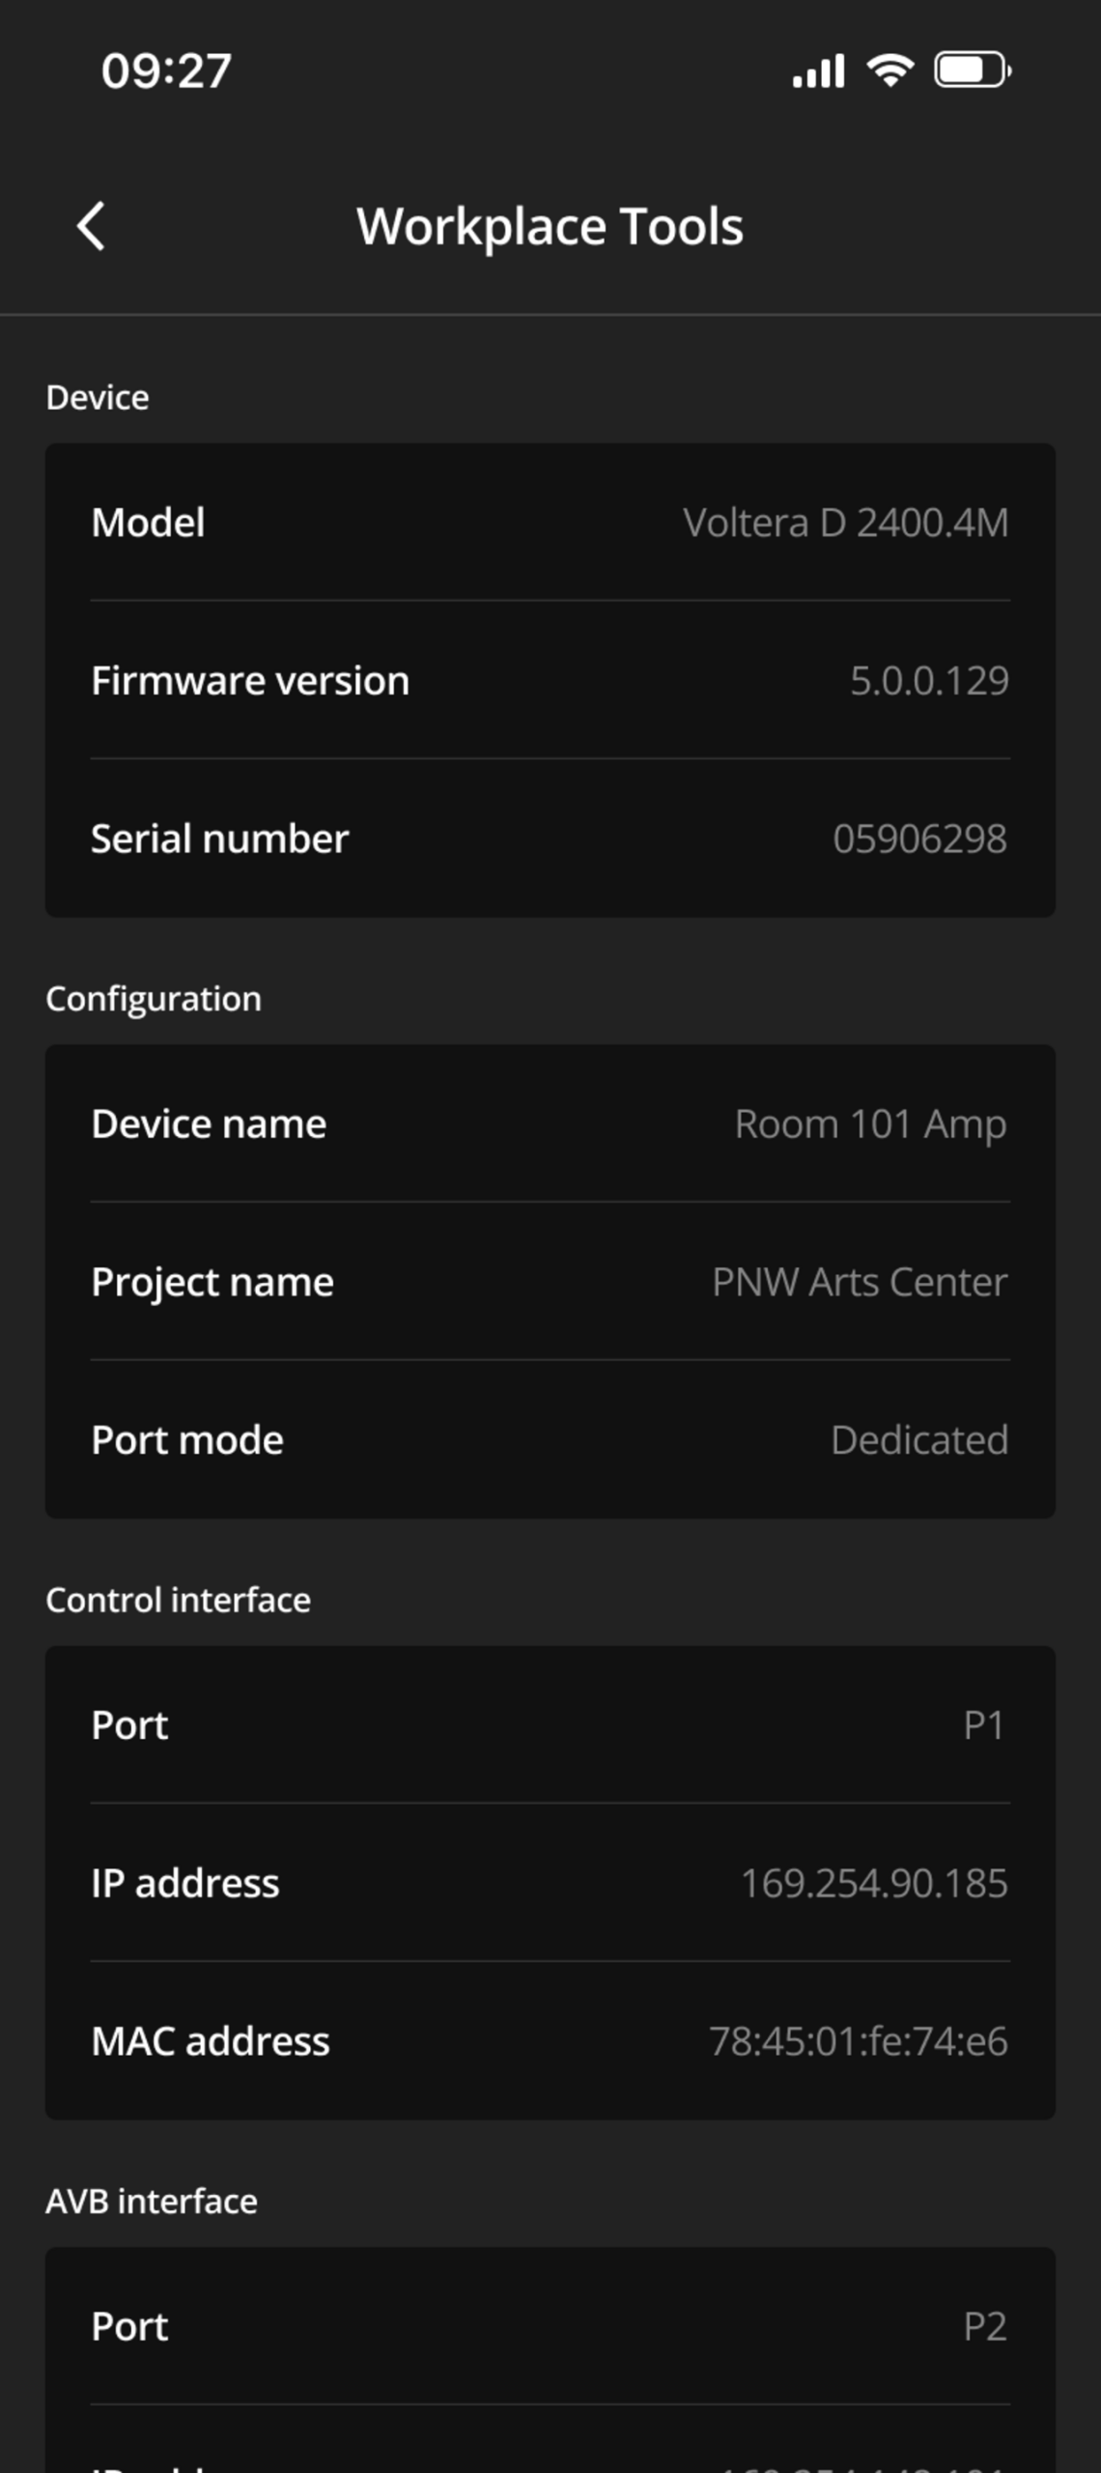Image resolution: width=1101 pixels, height=2473 pixels.
Task: Tap the Dedicated port mode value
Action: tap(919, 1440)
